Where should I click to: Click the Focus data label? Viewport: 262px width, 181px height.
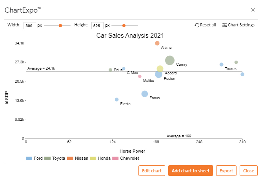[x=155, y=98]
